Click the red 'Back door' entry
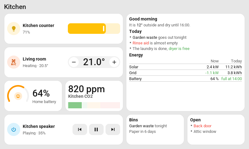Image resolution: width=249 pixels, height=149 pixels. (203, 126)
